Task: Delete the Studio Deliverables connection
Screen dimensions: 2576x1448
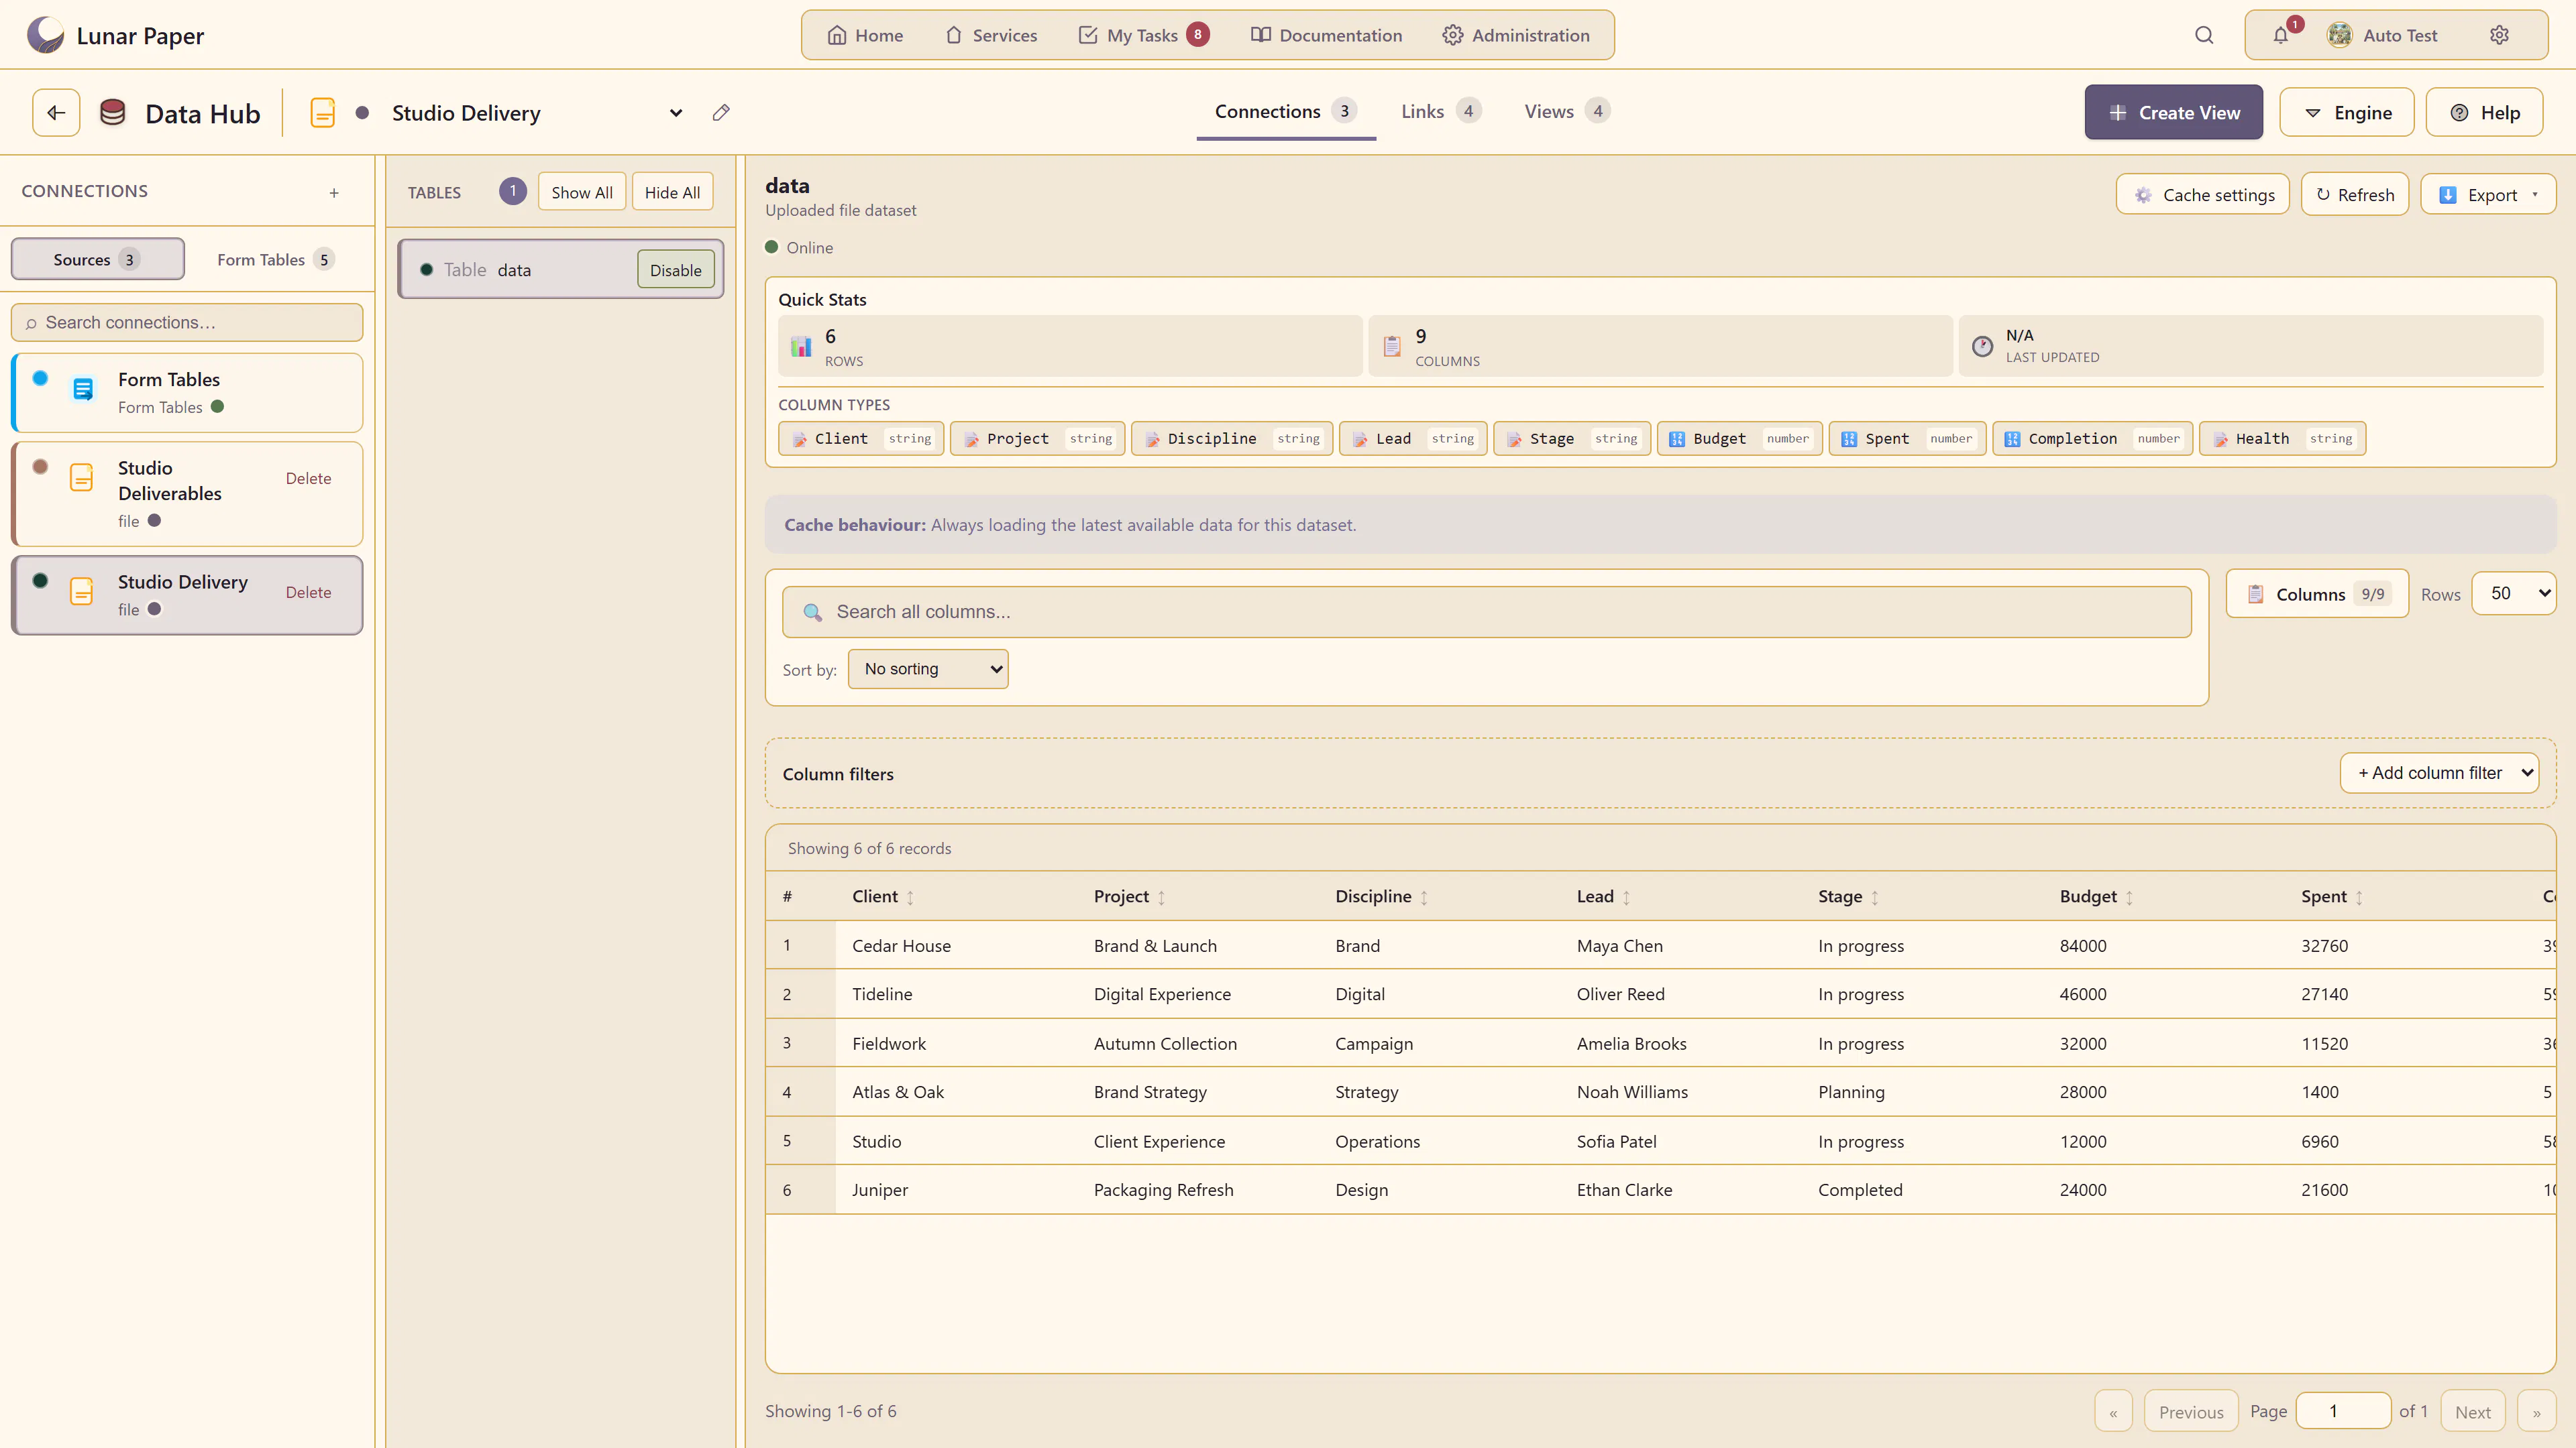Action: coord(308,479)
